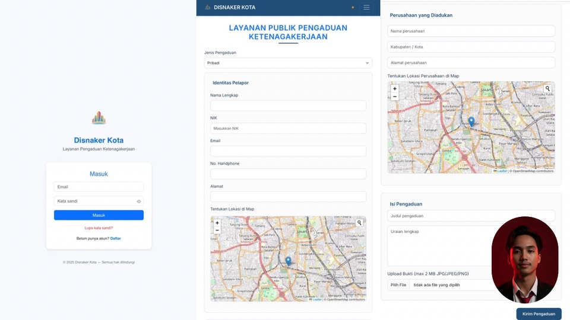
Task: Submit with the Kirim Pengaduan button
Action: click(x=539, y=314)
